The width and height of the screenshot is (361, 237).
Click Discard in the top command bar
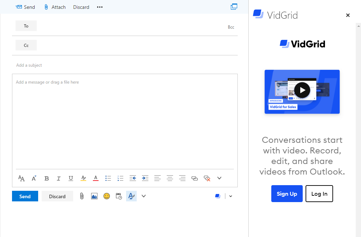tap(81, 7)
